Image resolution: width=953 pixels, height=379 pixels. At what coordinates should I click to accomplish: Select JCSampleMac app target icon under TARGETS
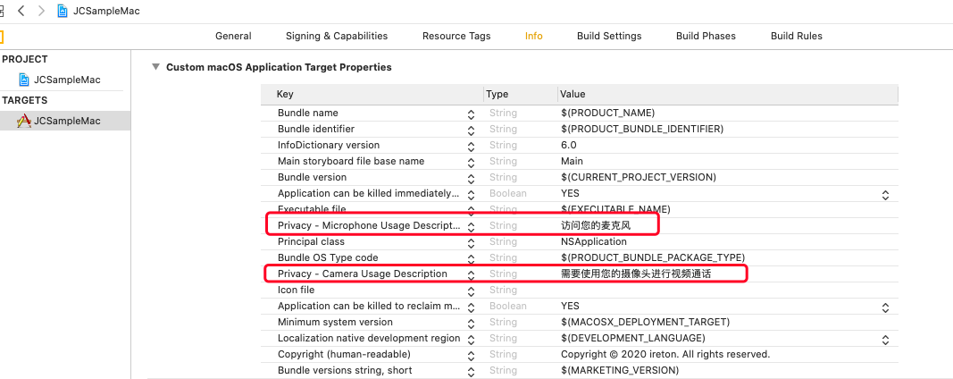(x=24, y=121)
